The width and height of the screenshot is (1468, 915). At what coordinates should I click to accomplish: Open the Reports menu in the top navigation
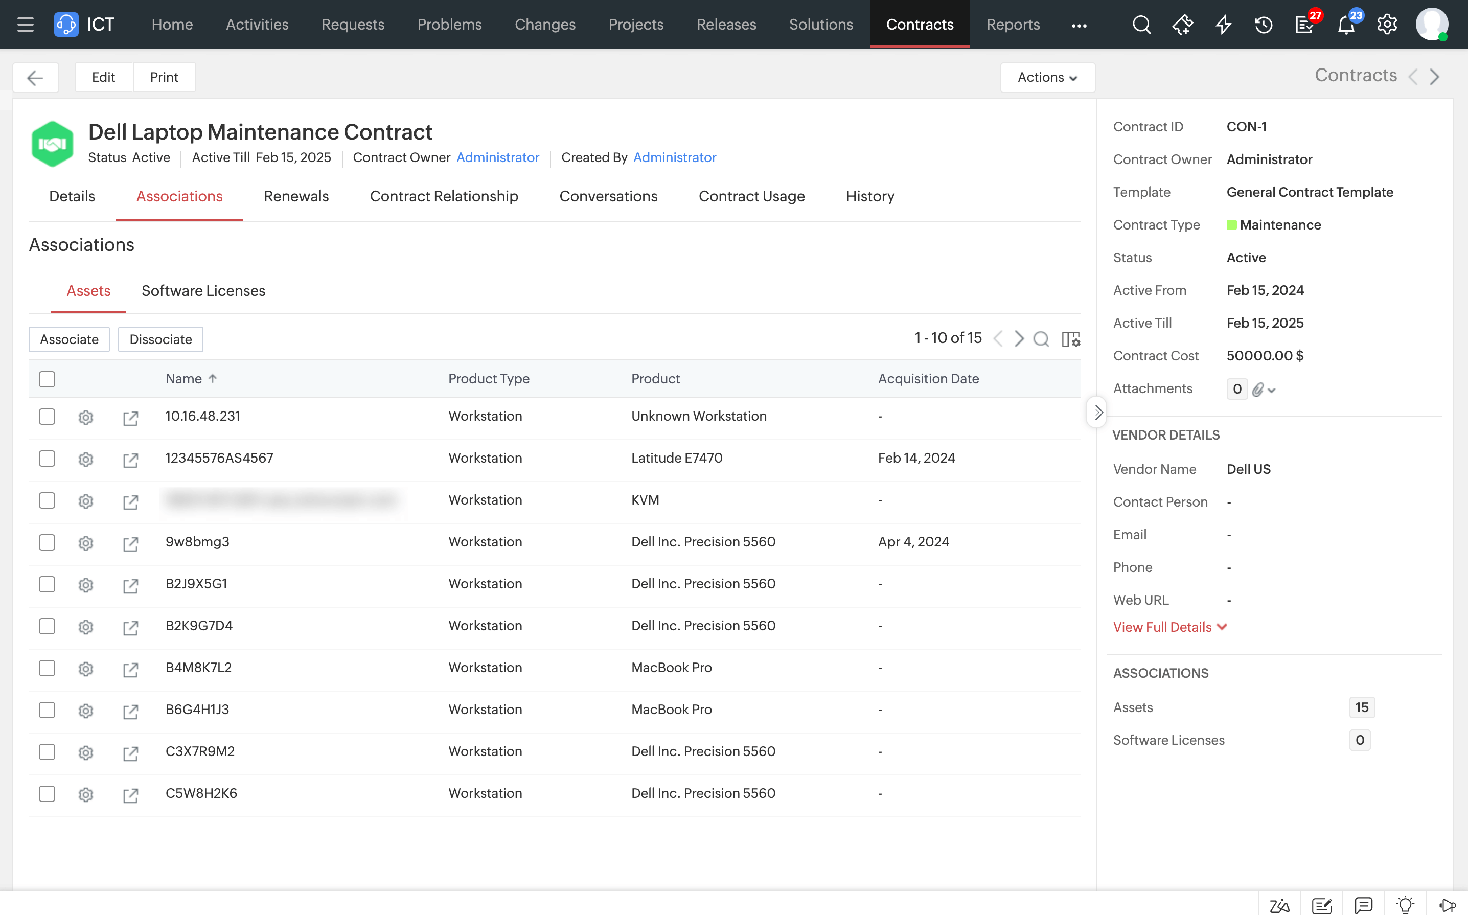click(x=1013, y=24)
